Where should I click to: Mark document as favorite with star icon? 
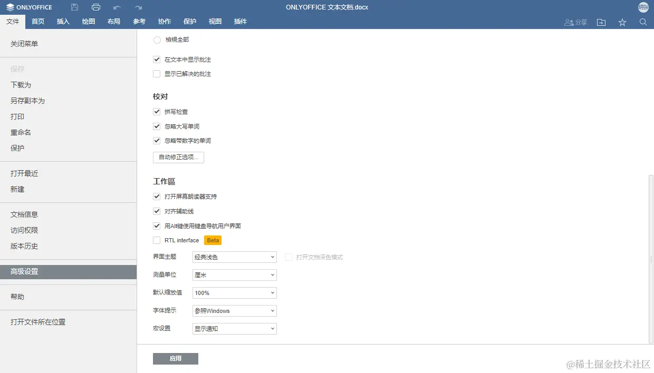click(622, 22)
